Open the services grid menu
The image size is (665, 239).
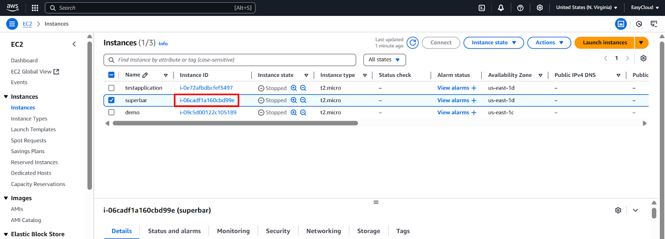pos(35,8)
